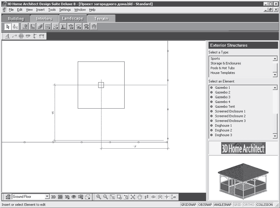Click the gazebo 3D preview thumbnail
This screenshot has height=208, width=280.
243,181
